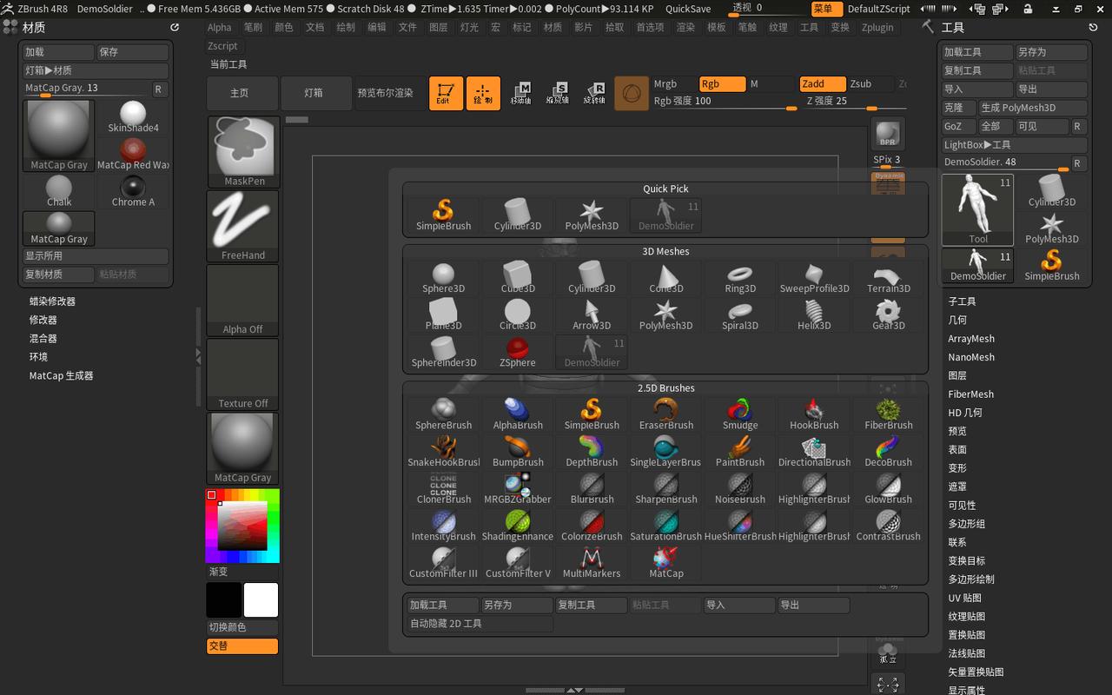Select the MultiMarkers tool
Screen dimensions: 1112x695
[592, 564]
